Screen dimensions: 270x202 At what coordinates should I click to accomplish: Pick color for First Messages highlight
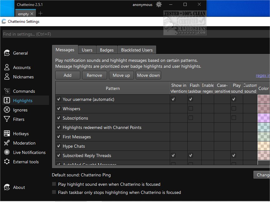tap(264, 136)
